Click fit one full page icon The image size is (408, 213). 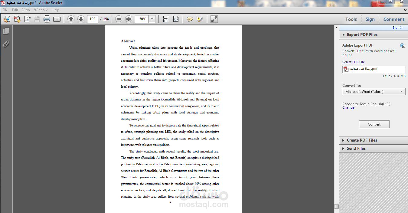point(176,19)
